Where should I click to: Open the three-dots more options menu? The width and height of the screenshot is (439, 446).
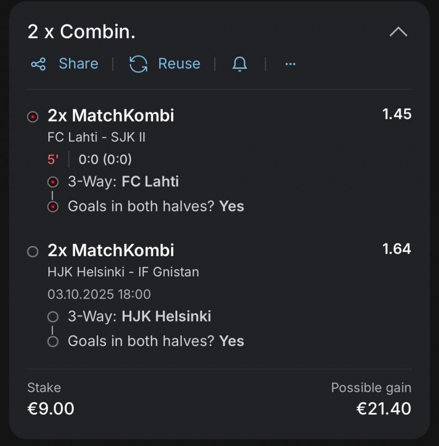point(290,64)
